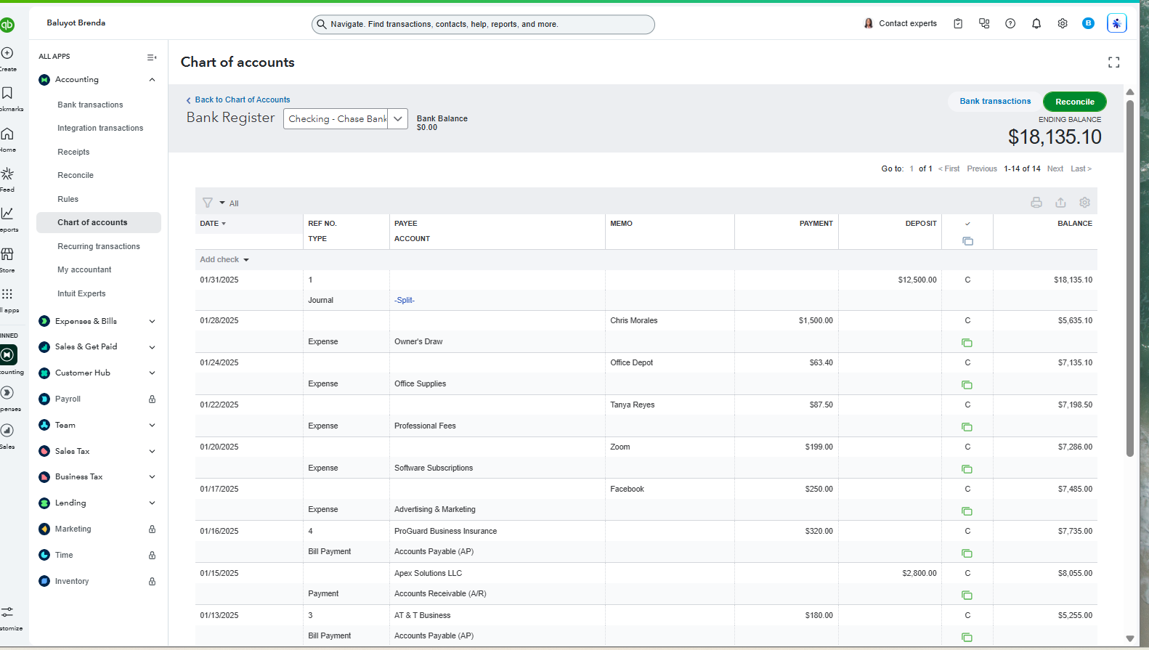Open the settings gear in header
Image resolution: width=1149 pixels, height=650 pixels.
coord(1063,23)
